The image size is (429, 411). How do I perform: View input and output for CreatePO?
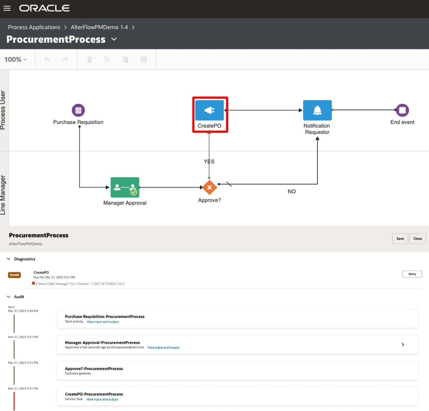pos(102,399)
